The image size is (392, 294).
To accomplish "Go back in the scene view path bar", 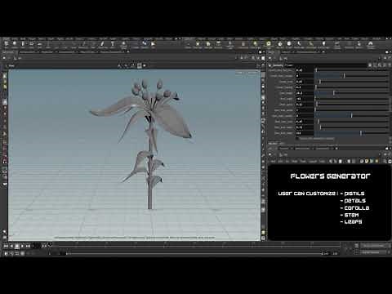I will [x=4, y=58].
